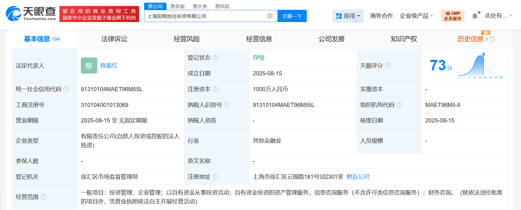521x210 pixels.
Task: Switch to the 经营风险 tab
Action: (187, 39)
